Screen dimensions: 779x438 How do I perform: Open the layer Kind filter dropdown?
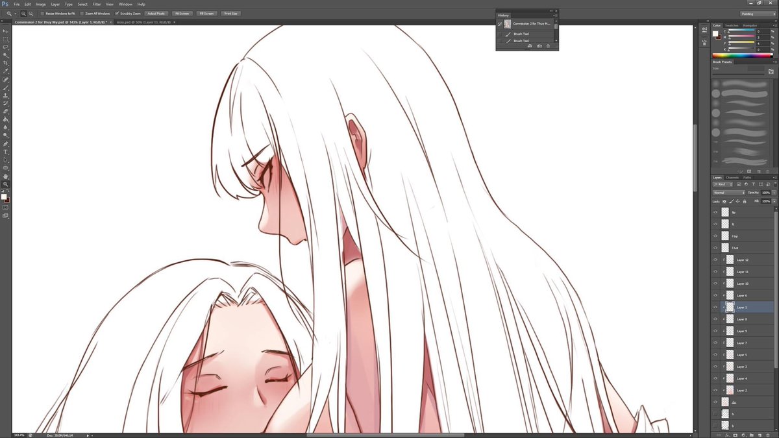(x=723, y=184)
